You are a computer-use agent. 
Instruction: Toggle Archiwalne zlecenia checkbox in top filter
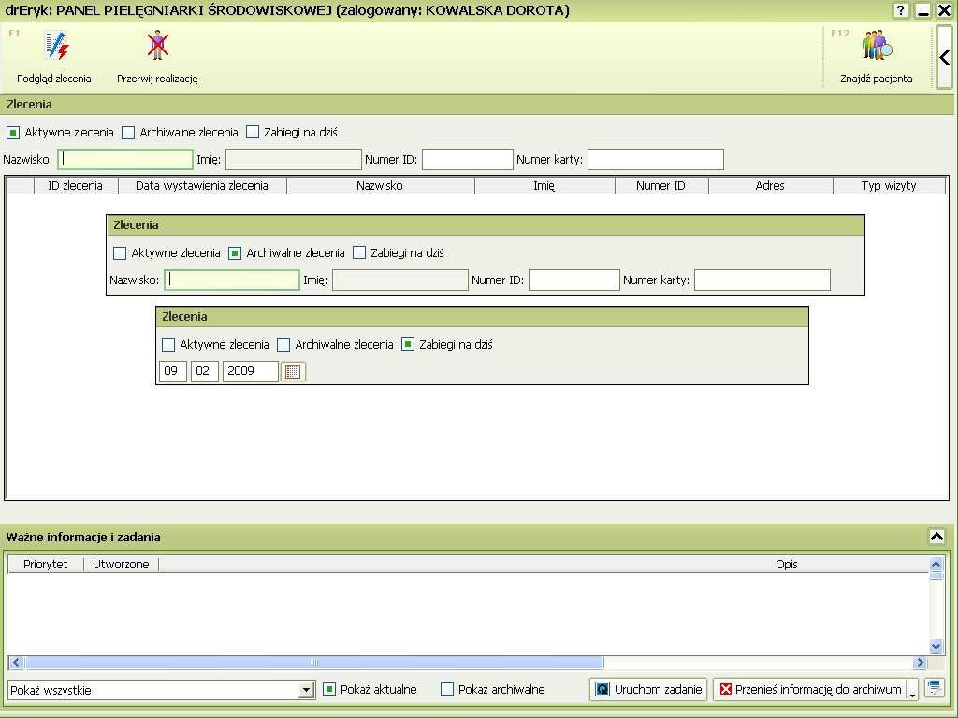click(128, 133)
